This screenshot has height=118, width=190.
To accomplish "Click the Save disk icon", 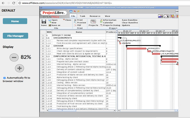I will point(44,21).
